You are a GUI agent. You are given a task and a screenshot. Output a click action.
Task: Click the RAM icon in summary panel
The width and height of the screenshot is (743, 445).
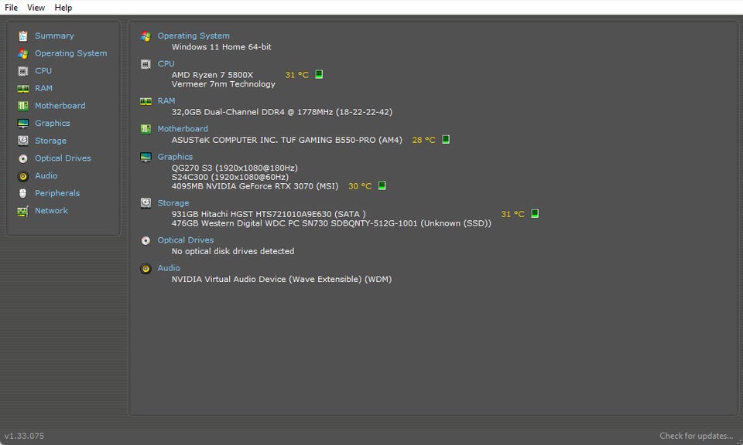(146, 101)
